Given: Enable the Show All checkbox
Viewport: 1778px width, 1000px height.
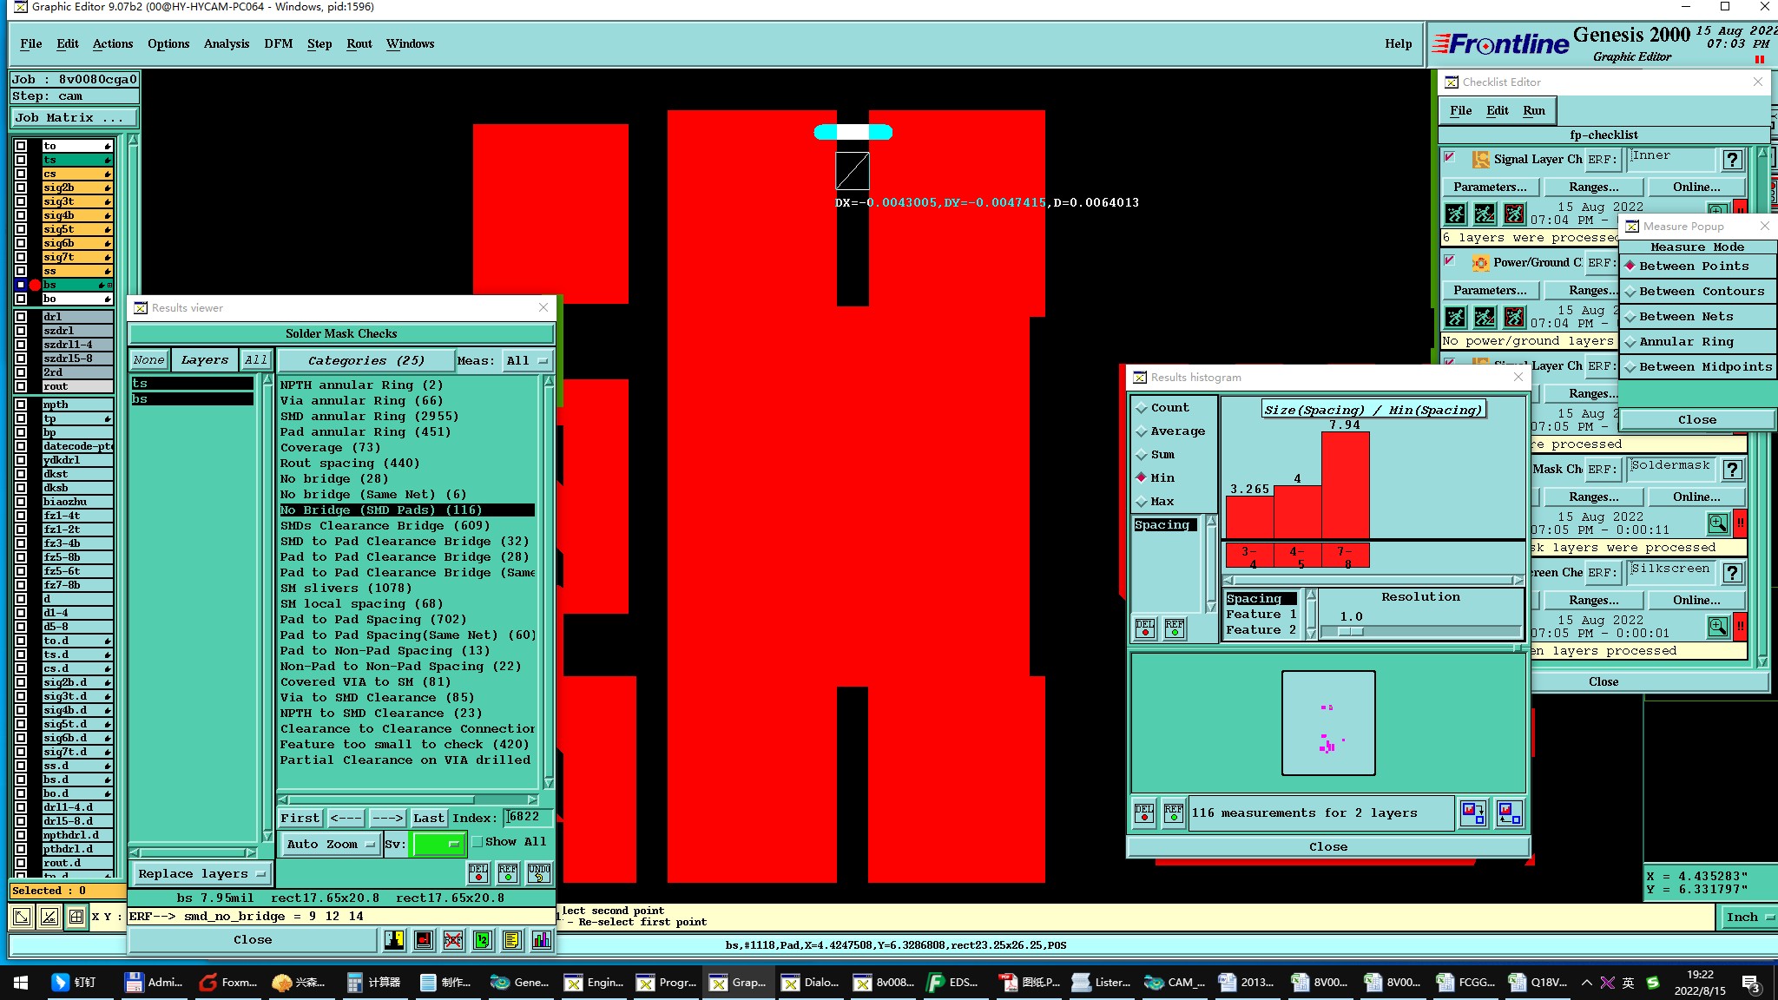Looking at the screenshot, I should click(477, 841).
